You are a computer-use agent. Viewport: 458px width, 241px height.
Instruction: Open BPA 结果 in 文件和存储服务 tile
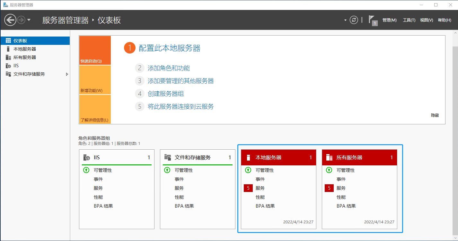[184, 206]
